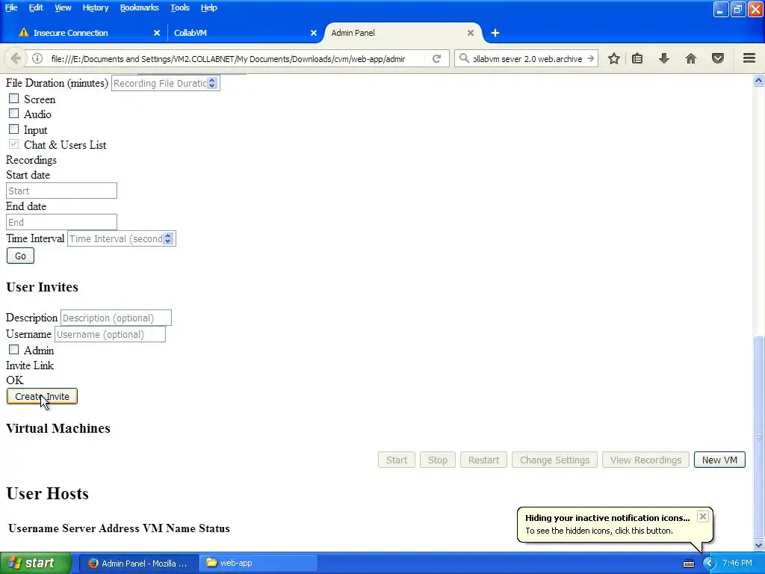Reload the page with the refresh icon

436,58
